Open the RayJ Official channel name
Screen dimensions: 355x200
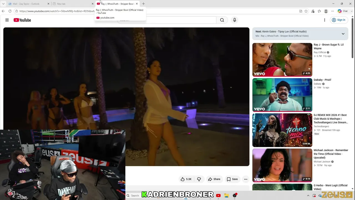(320, 52)
